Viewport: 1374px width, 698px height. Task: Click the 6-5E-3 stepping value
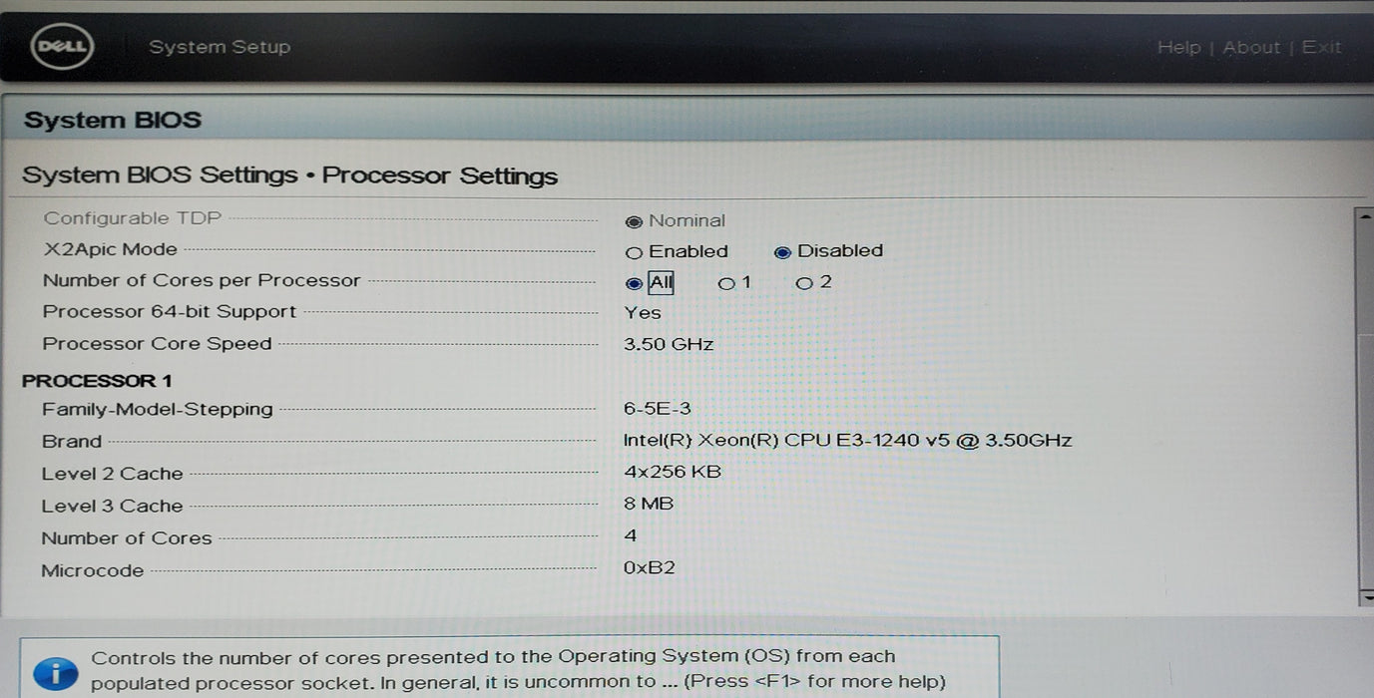[x=658, y=409]
